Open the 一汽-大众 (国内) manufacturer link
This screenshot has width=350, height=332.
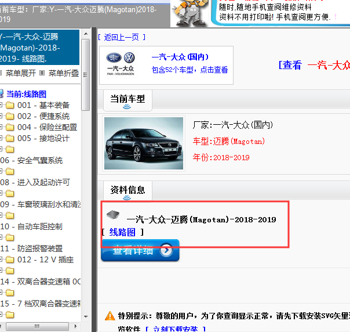coord(180,57)
